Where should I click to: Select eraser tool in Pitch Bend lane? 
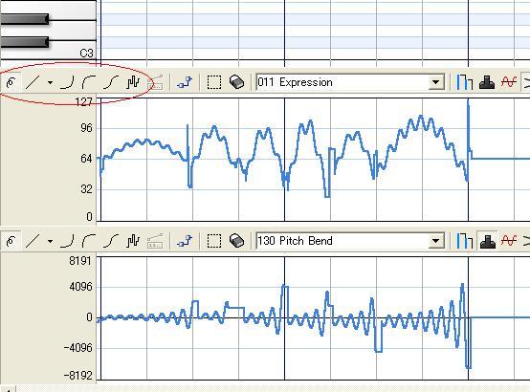coord(236,241)
